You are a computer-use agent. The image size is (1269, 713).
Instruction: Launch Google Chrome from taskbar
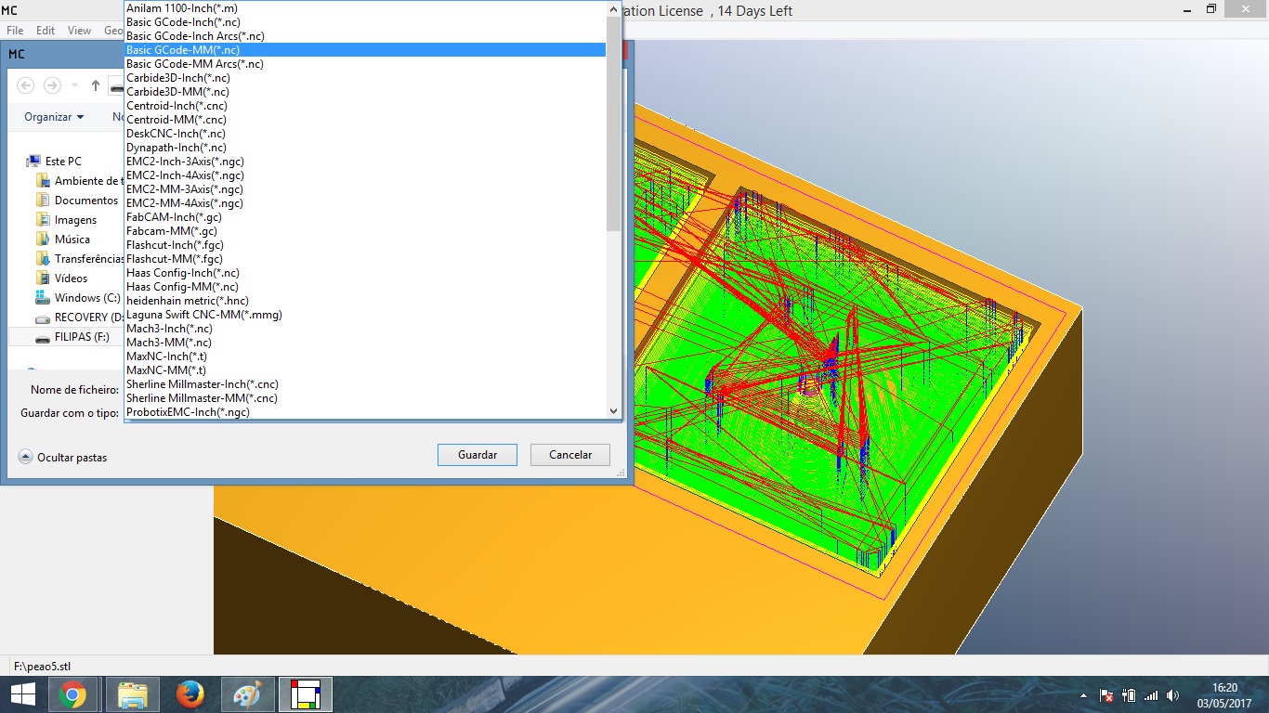(x=73, y=694)
